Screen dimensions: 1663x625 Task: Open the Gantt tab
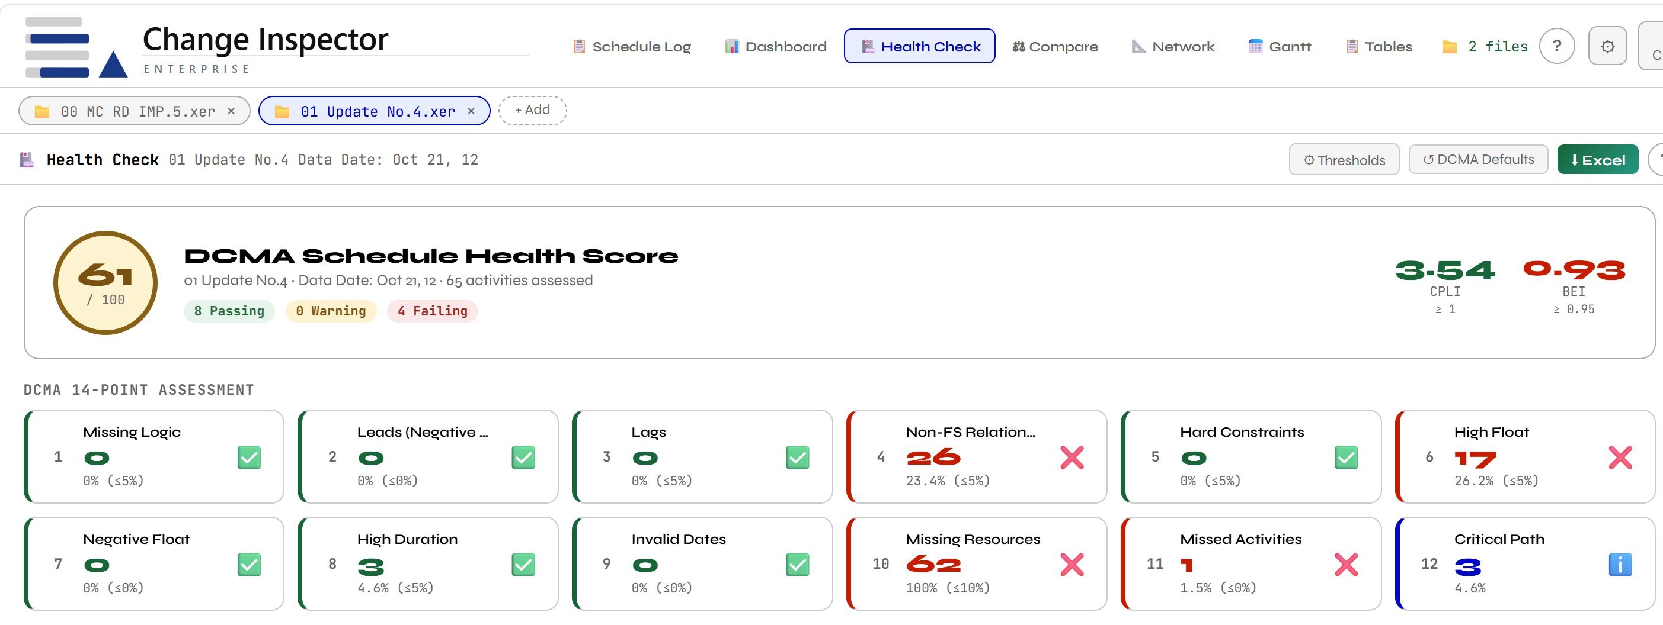[1280, 46]
